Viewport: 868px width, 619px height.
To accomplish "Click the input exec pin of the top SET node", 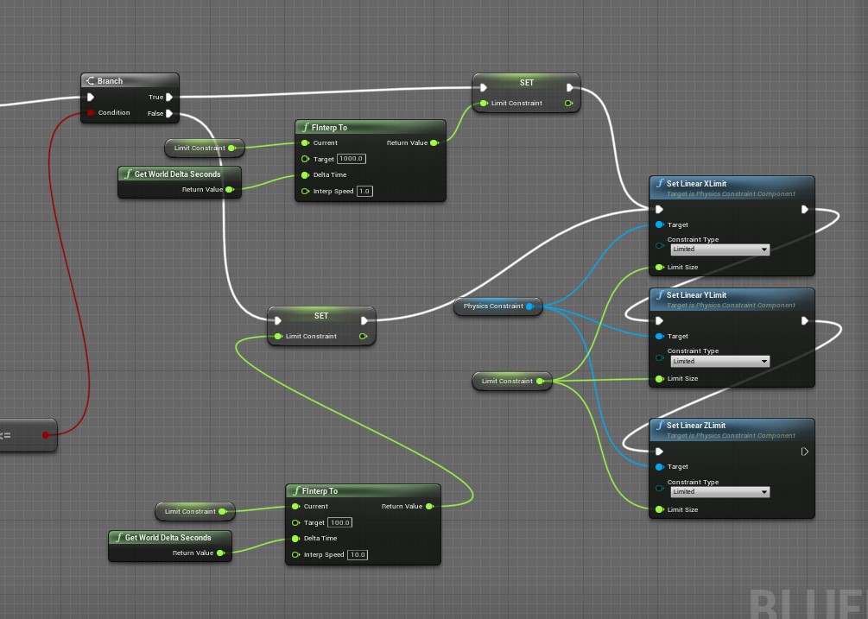I will click(x=484, y=87).
